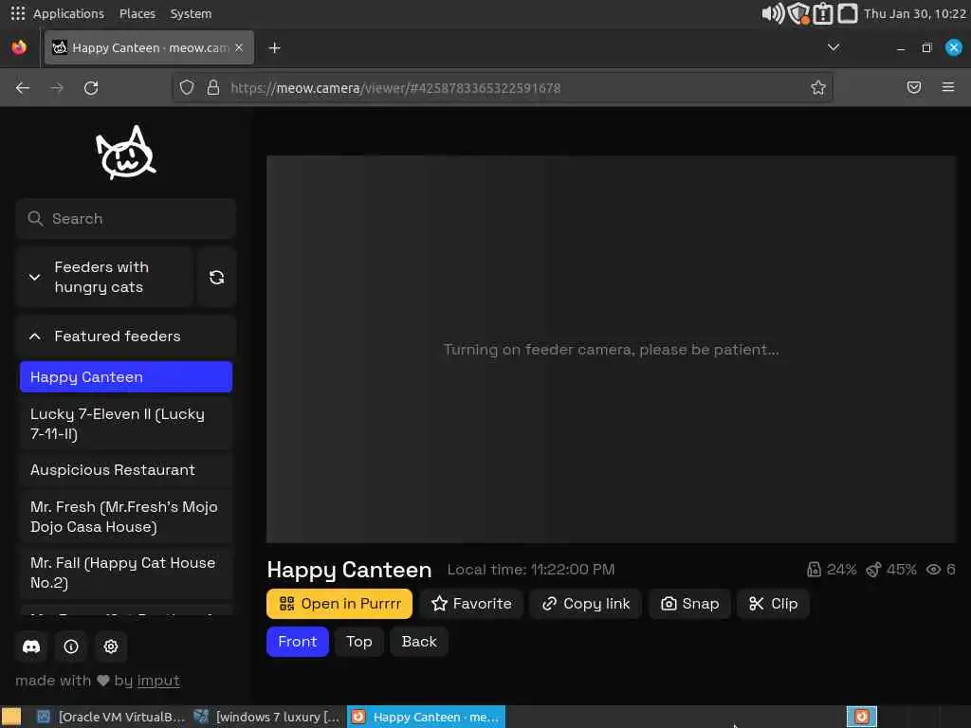The image size is (971, 728).
Task: Click the browser forward arrow
Action: 57,88
